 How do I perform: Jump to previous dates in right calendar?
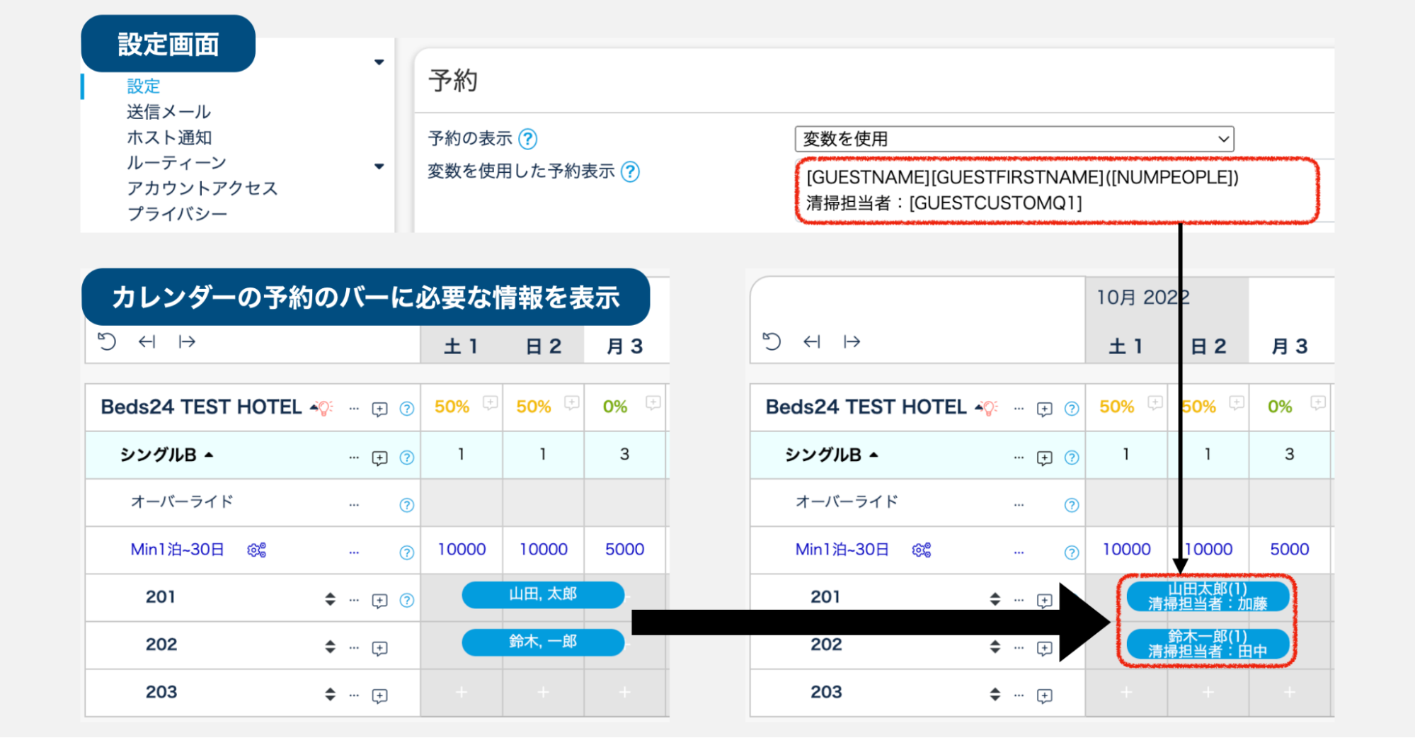[811, 342]
